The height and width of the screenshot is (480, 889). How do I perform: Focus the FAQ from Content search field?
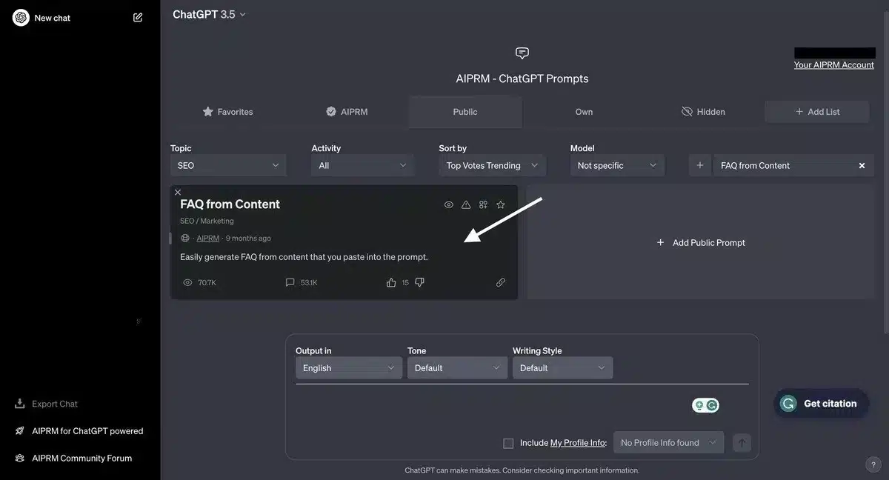(785, 165)
